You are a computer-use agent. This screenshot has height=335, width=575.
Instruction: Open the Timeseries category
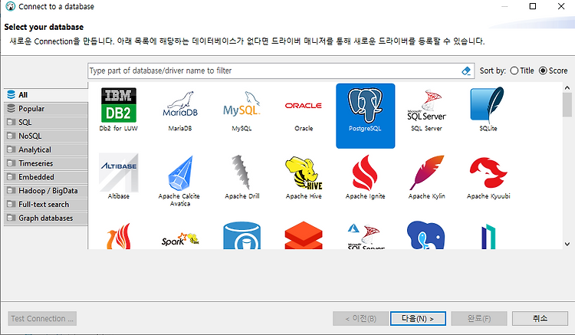46,163
